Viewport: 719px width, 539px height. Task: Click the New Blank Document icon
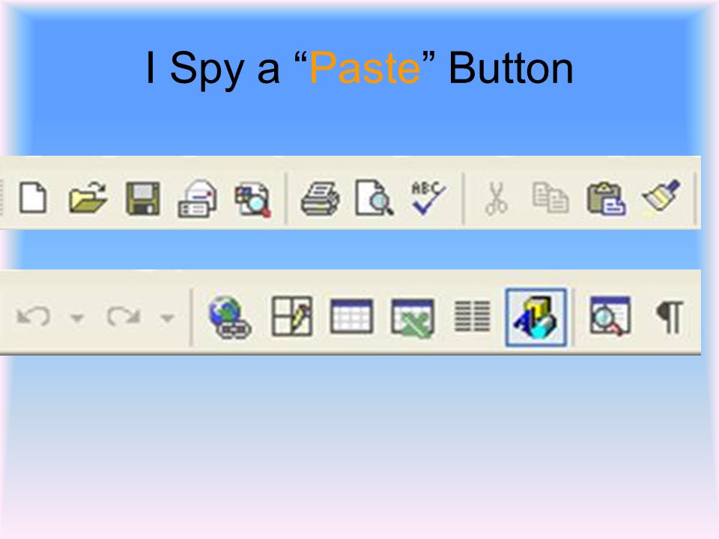point(32,198)
